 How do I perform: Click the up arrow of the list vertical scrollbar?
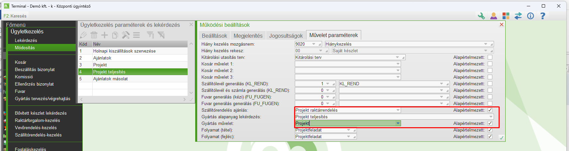click(191, 44)
